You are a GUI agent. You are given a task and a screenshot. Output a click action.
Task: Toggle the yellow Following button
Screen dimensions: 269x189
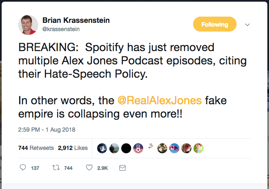coord(215,25)
